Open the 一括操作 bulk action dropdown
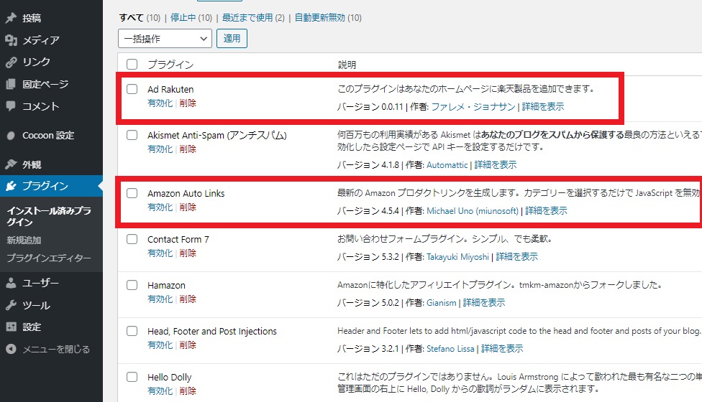702x402 pixels. click(165, 39)
